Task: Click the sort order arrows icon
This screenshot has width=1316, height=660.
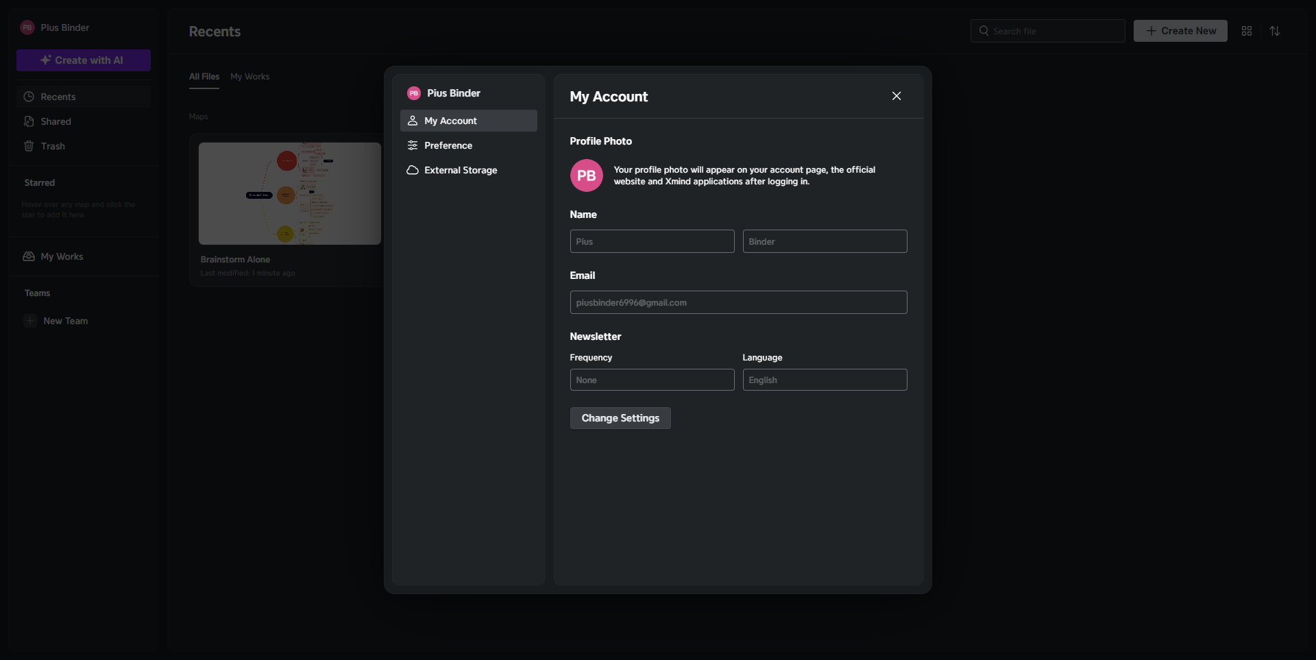Action: (x=1274, y=31)
